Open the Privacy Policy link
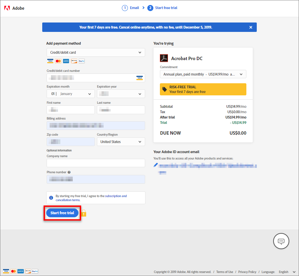 point(247,272)
